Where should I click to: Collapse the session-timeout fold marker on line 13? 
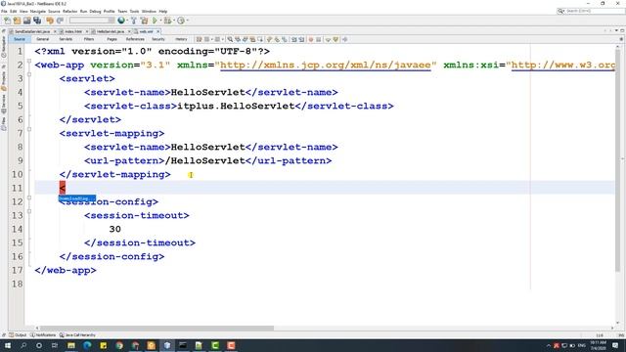pos(29,211)
